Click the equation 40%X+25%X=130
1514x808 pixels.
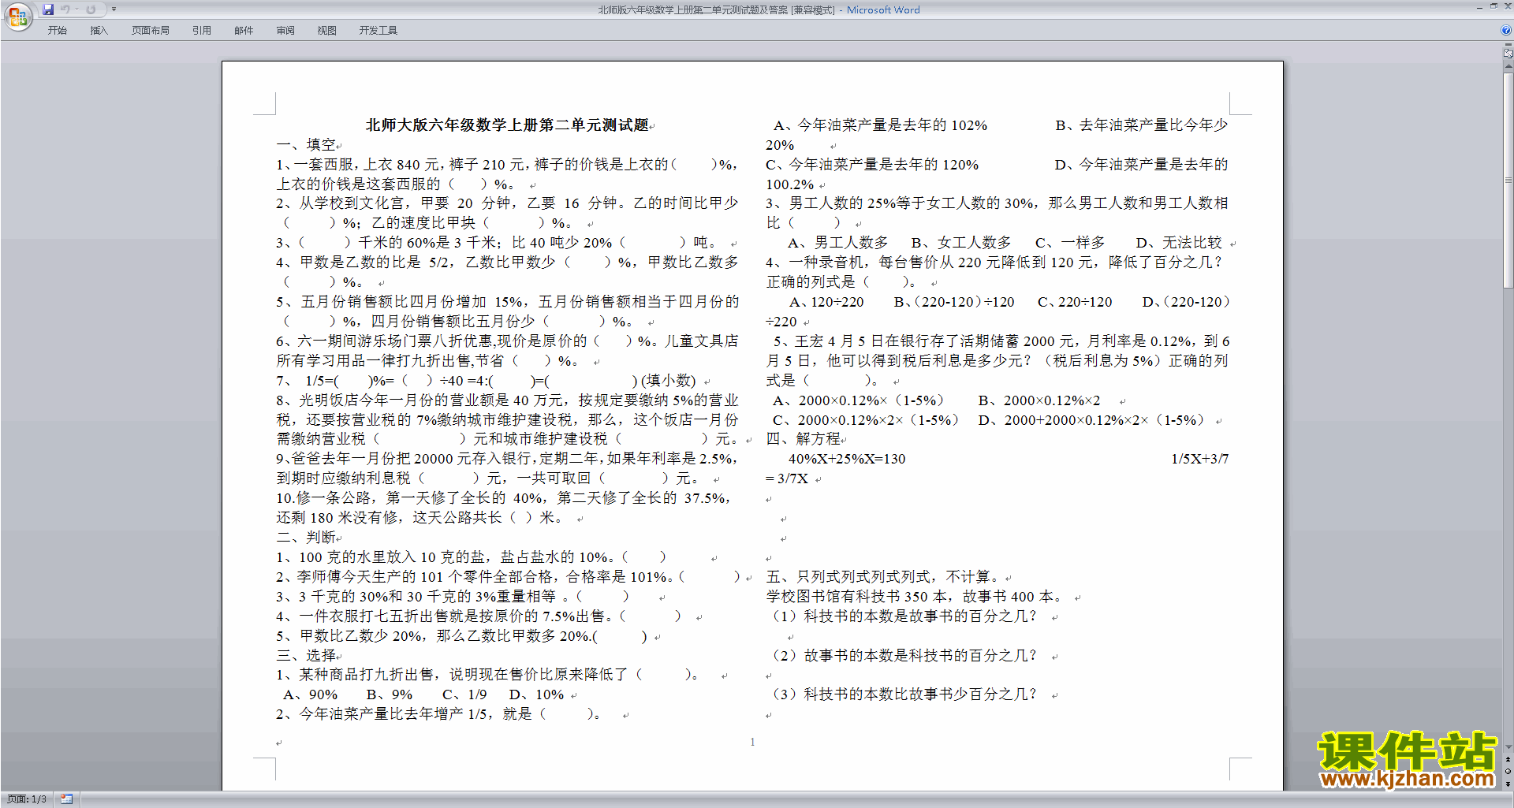(x=847, y=459)
